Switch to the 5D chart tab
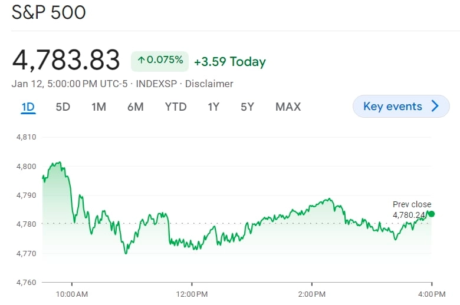The image size is (460, 305). pos(63,107)
